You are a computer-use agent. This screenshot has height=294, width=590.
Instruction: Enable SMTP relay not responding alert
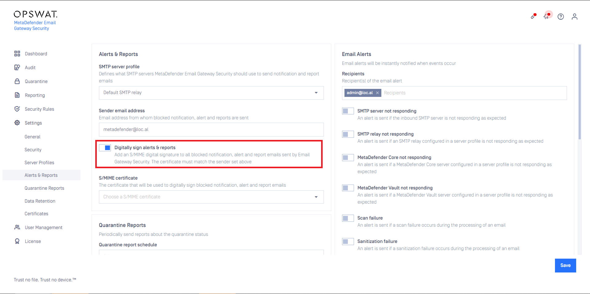tap(348, 134)
